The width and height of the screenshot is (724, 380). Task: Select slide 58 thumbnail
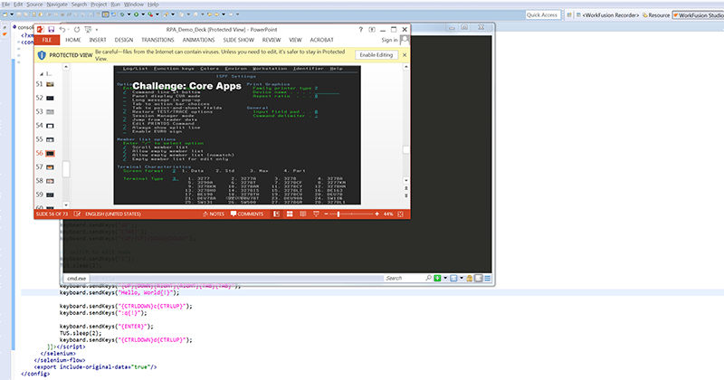point(50,181)
